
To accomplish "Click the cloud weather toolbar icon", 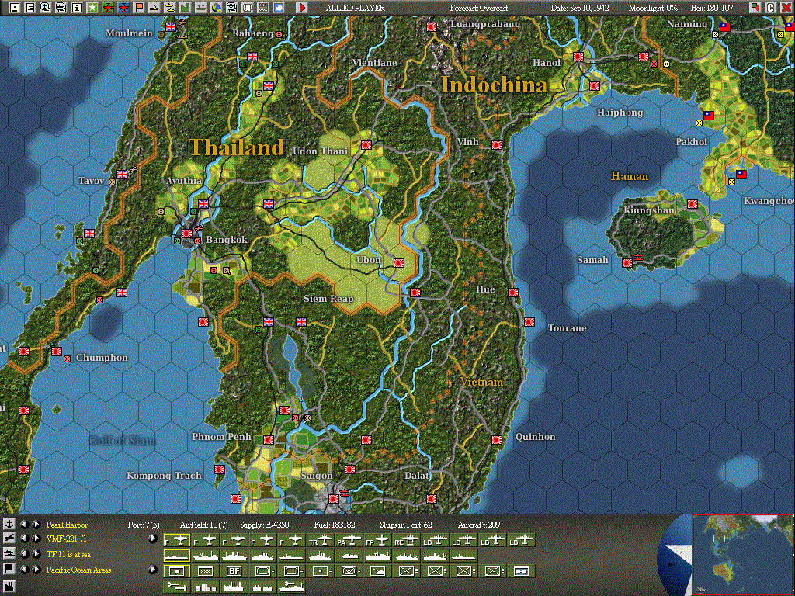I will click(x=279, y=7).
